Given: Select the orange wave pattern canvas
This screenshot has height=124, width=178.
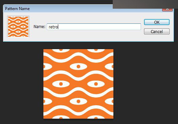Looking at the screenshot, I should point(78,84).
